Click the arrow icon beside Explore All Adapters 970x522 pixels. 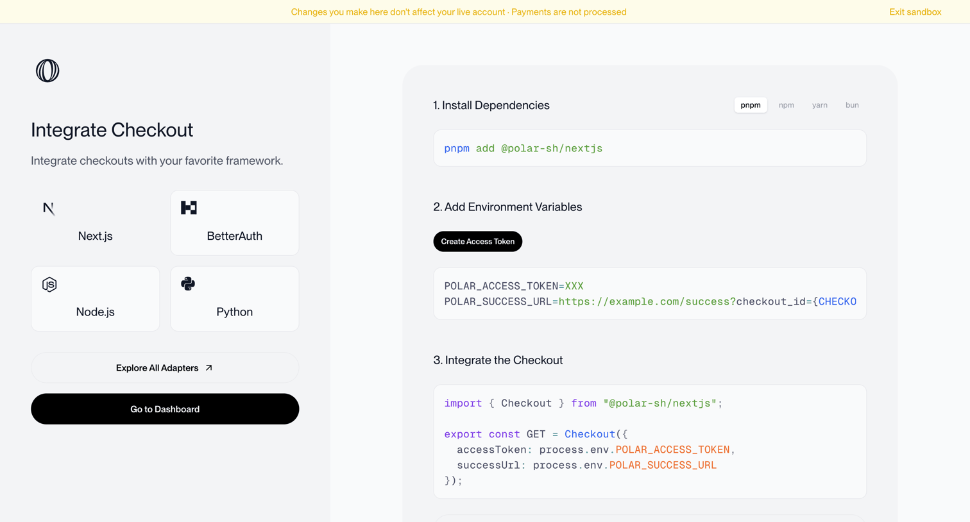[x=208, y=368]
